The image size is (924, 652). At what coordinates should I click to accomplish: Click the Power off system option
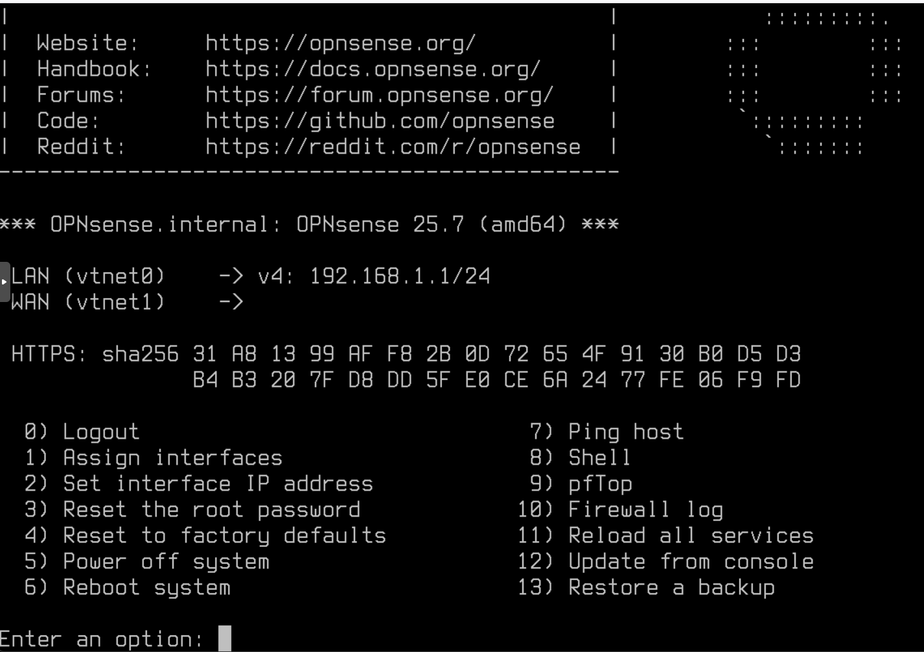166,562
